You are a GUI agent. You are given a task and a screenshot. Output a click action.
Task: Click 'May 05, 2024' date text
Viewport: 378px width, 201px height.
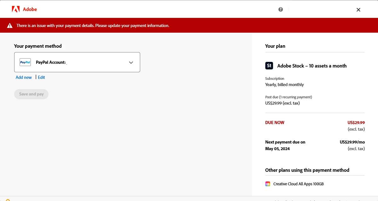278,149
